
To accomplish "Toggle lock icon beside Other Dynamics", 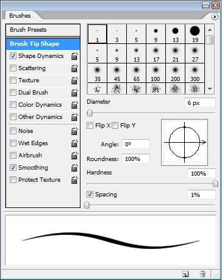I will pyautogui.click(x=74, y=117).
